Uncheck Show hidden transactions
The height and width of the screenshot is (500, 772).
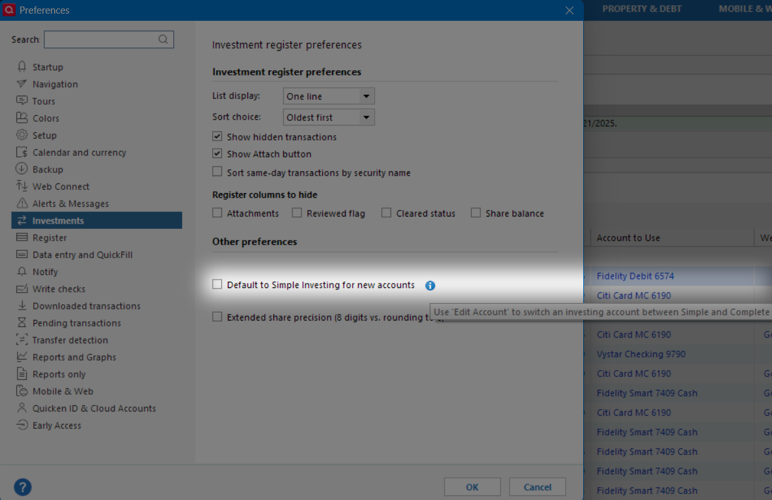217,136
